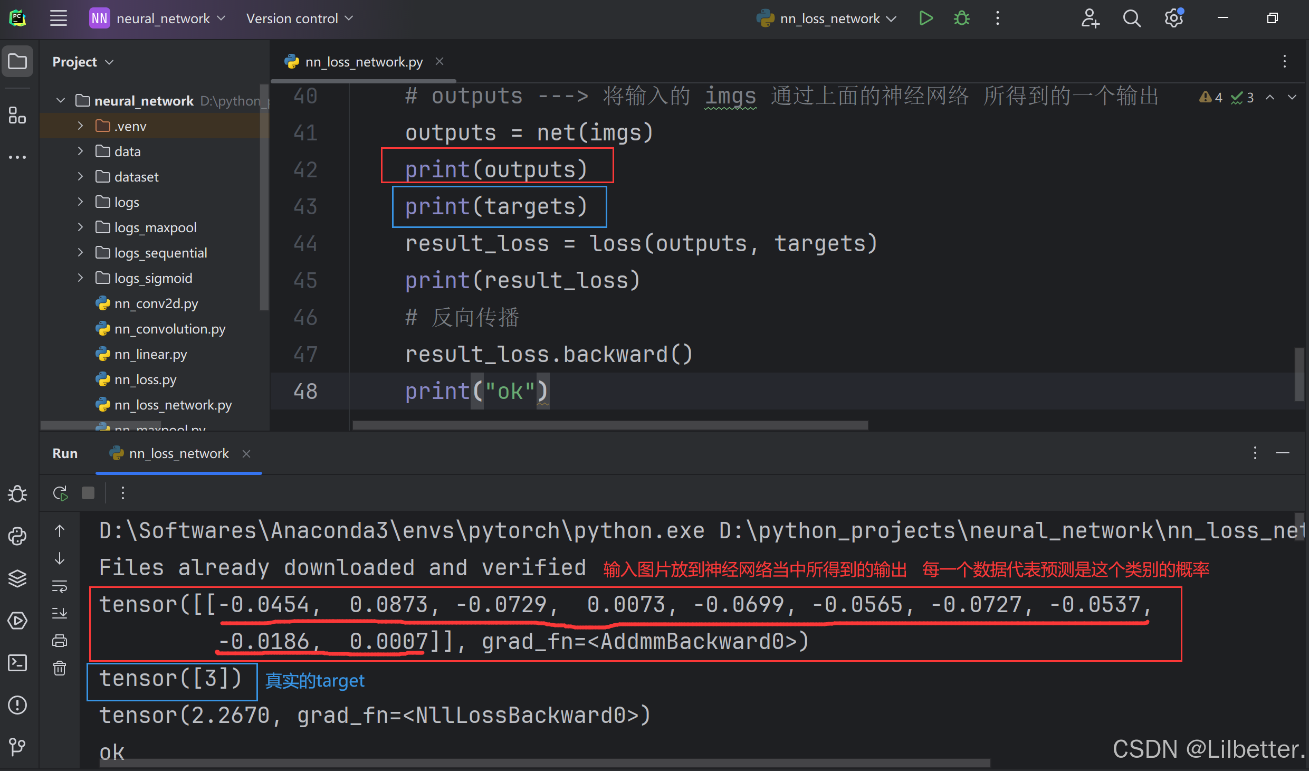Open Python Packages tool window
This screenshot has width=1309, height=771.
(17, 578)
